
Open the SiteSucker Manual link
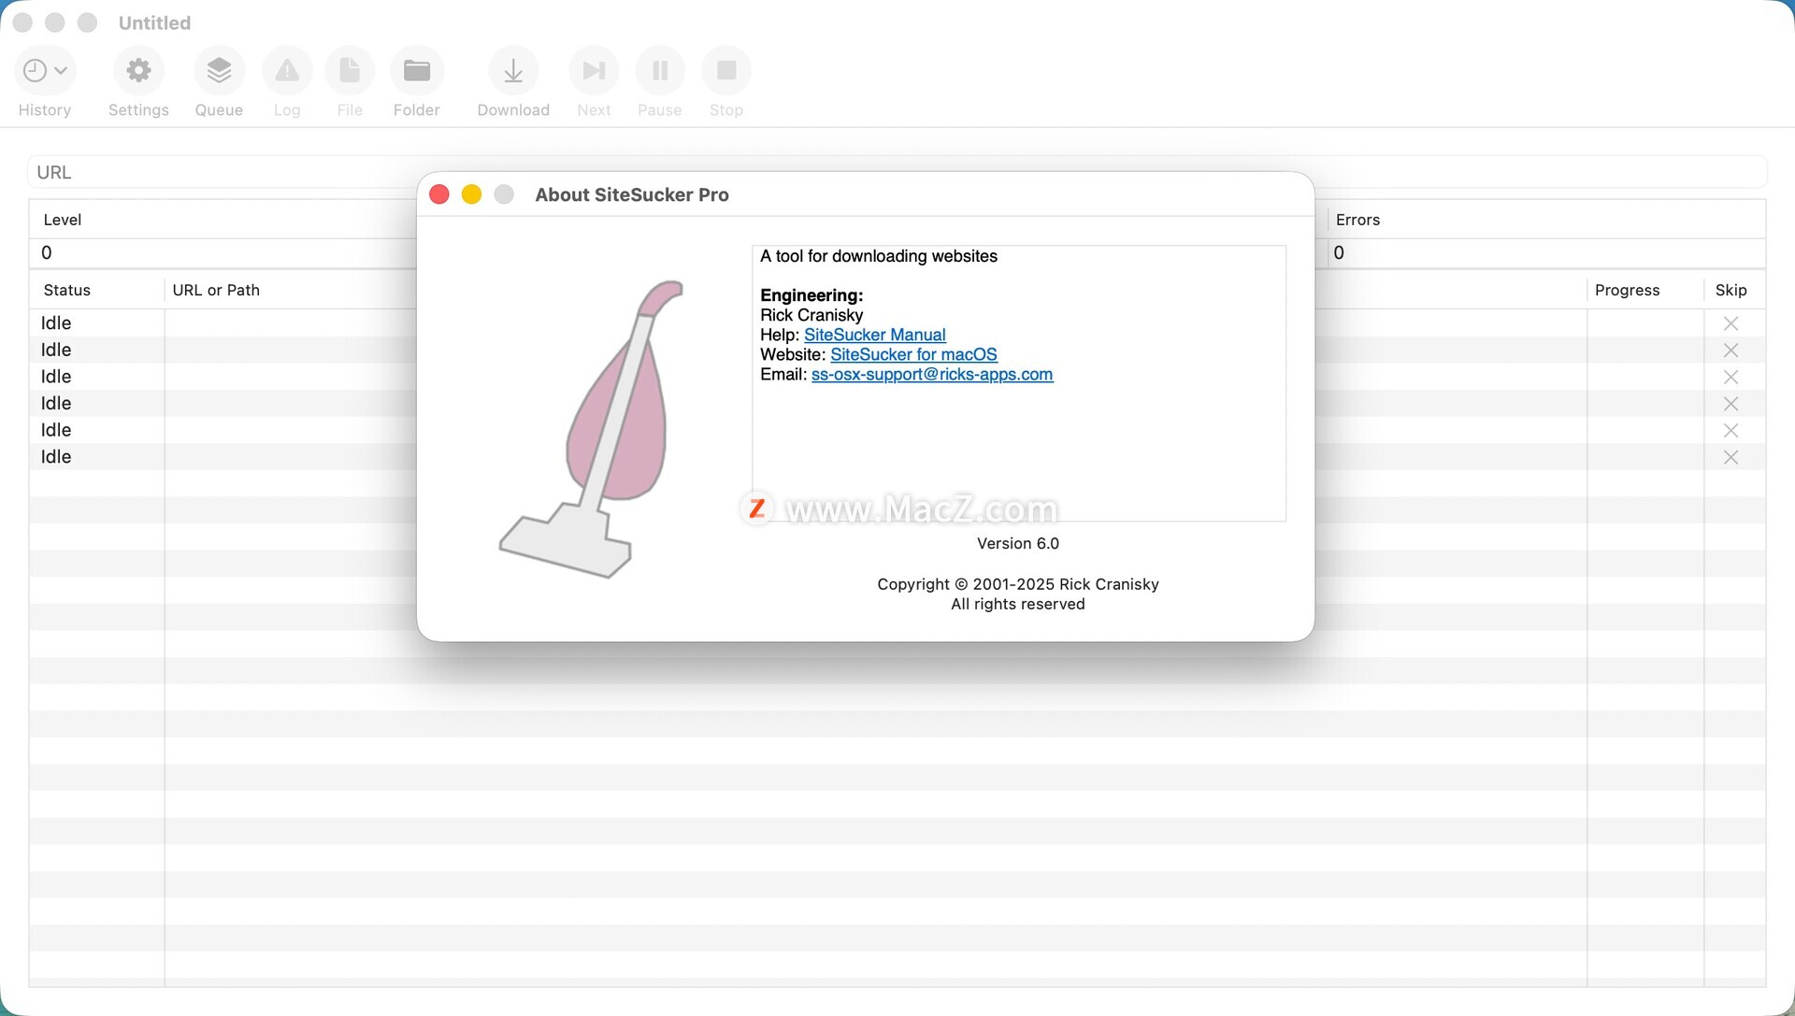click(x=874, y=335)
